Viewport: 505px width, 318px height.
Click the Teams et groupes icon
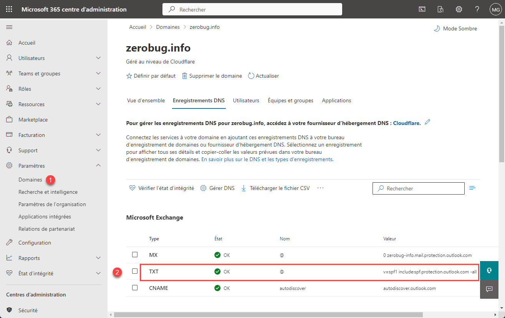click(10, 73)
